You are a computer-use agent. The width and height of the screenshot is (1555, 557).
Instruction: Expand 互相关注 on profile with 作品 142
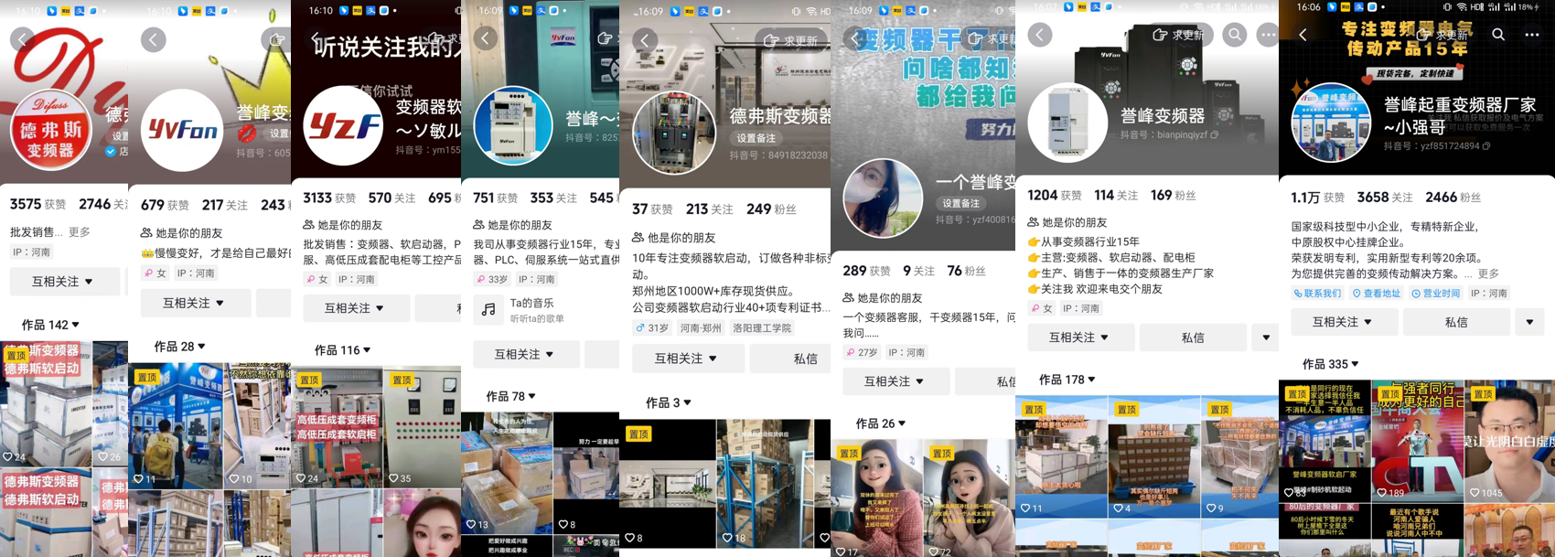(64, 282)
